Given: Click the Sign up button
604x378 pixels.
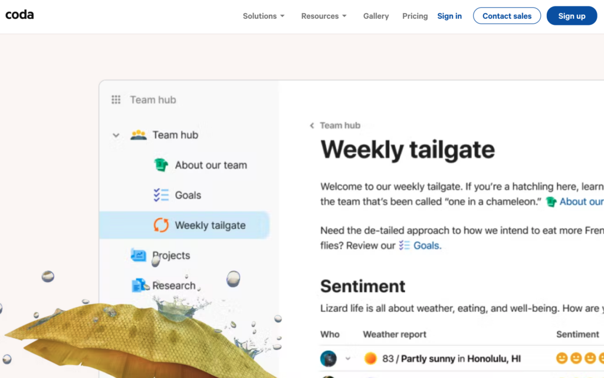Looking at the screenshot, I should click(x=572, y=16).
